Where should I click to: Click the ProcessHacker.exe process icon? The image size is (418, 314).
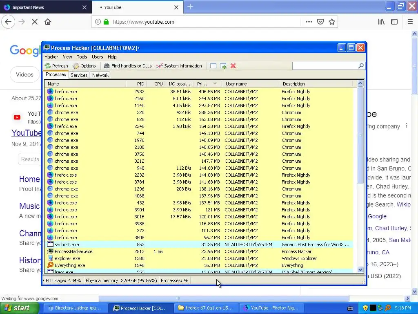tap(50, 251)
